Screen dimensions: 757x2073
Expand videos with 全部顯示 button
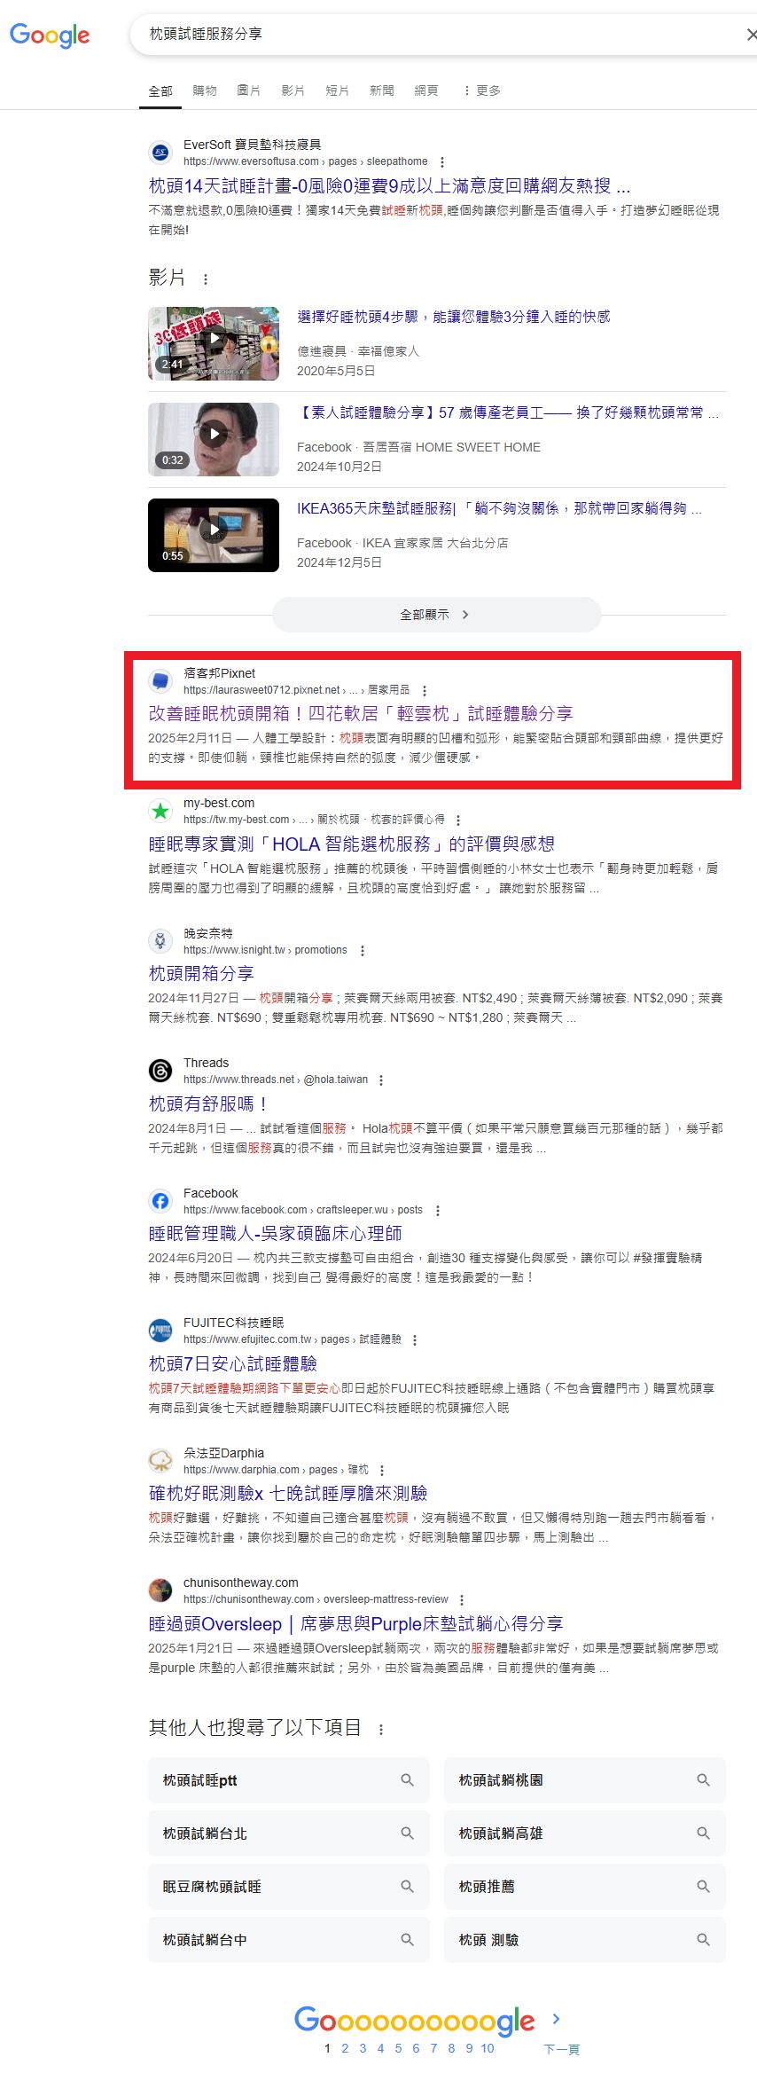437,615
